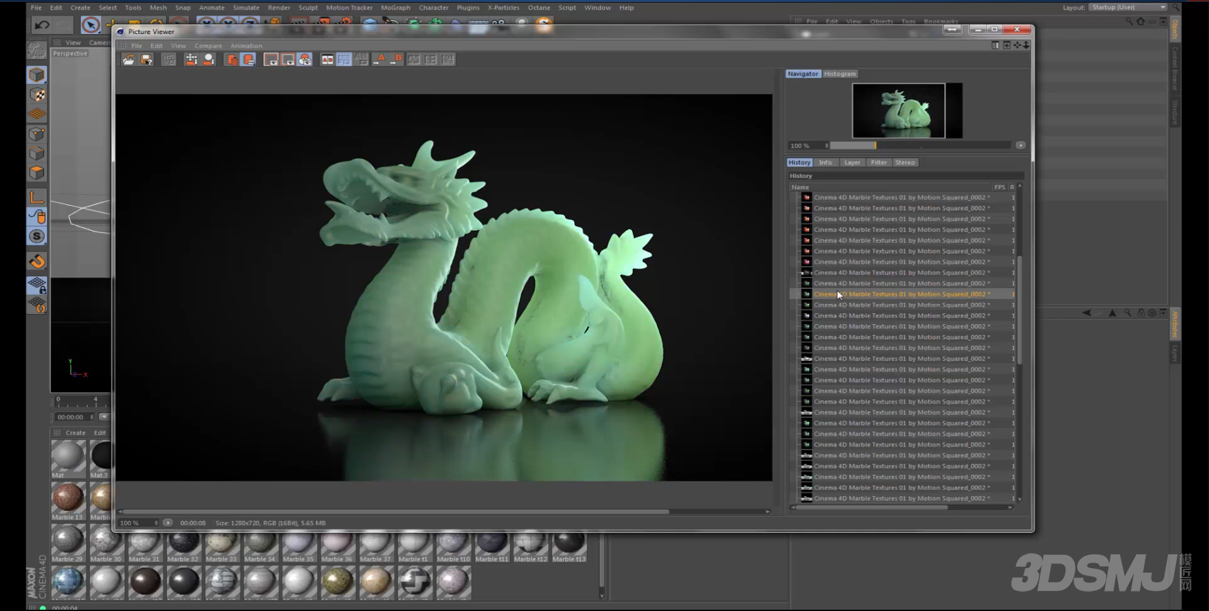Switch to the Filter tab
The image size is (1209, 611).
click(x=879, y=163)
